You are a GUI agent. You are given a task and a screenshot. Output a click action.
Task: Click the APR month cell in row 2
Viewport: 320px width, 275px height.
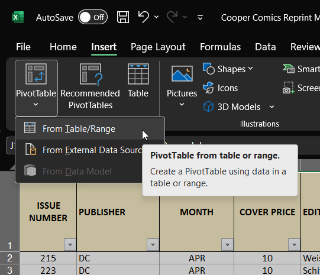pyautogui.click(x=197, y=258)
